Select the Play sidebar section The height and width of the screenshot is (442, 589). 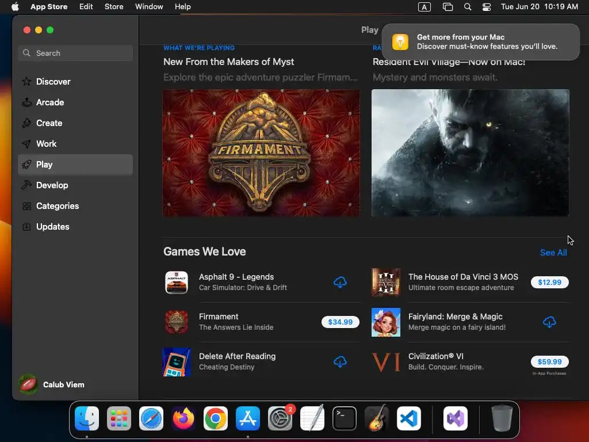pos(75,165)
